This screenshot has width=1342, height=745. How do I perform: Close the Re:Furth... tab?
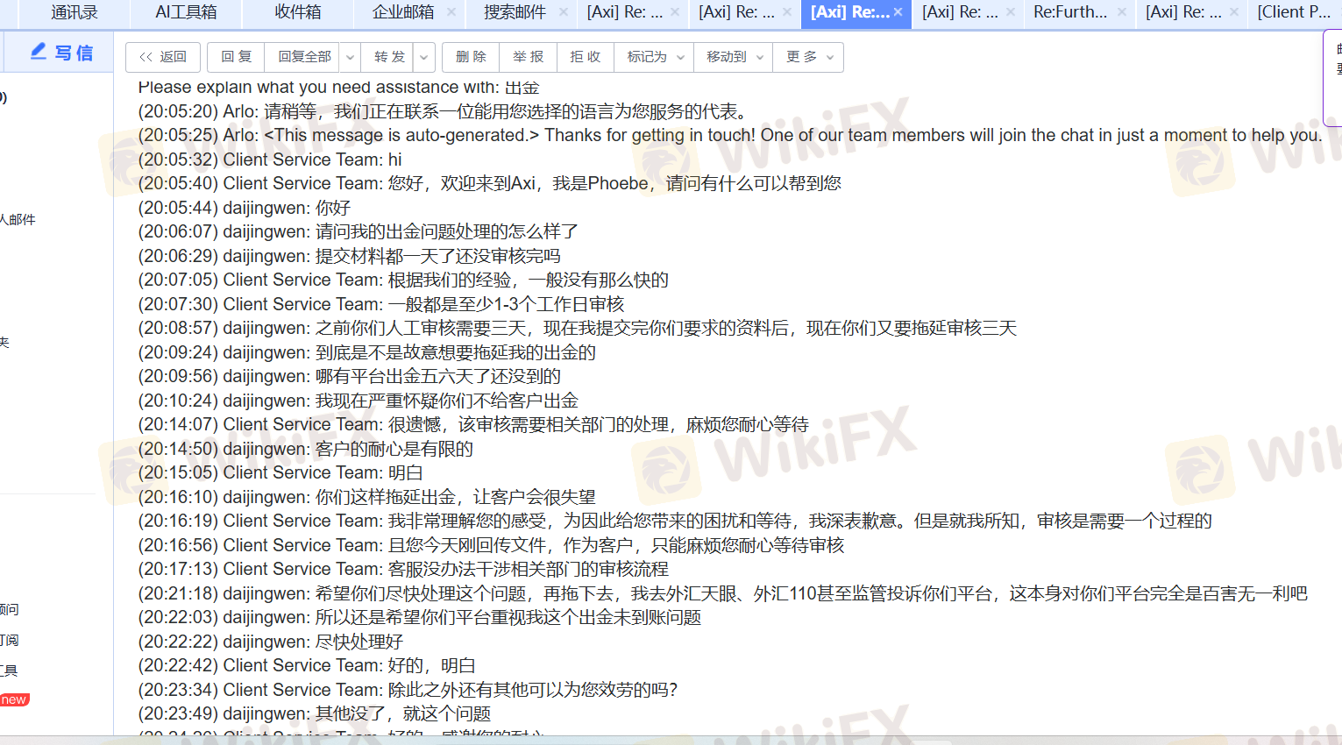pyautogui.click(x=1122, y=12)
